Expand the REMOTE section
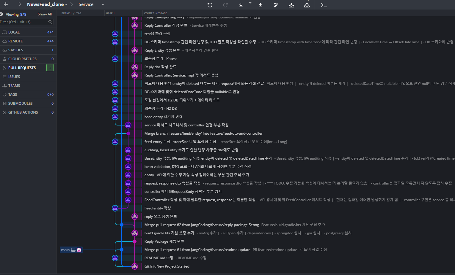 click(x=28, y=41)
